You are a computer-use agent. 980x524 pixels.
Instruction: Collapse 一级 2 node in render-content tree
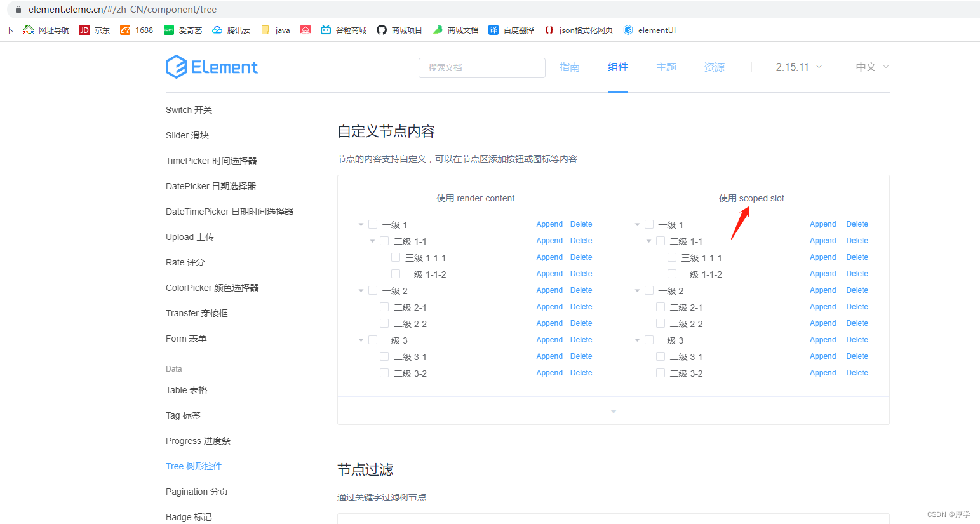pos(361,290)
